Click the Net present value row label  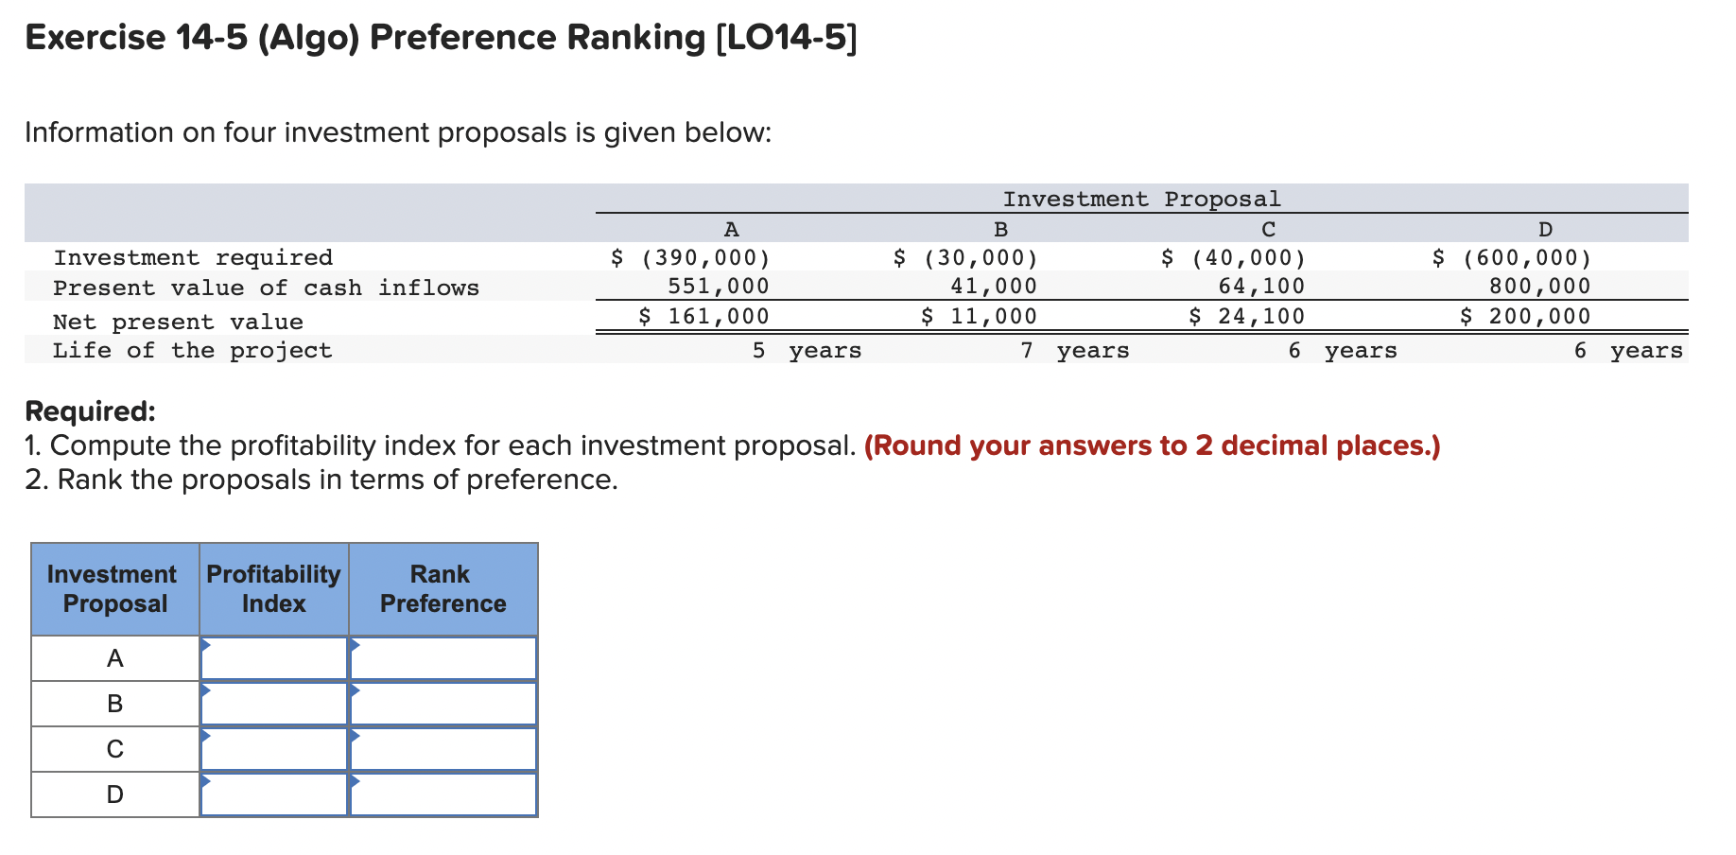coord(178,322)
